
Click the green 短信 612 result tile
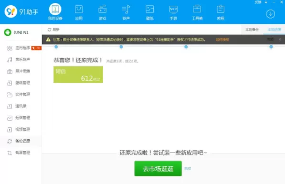click(x=78, y=74)
